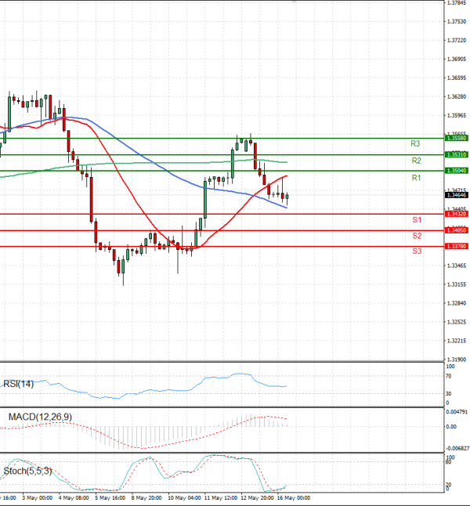Select the red 1.34320 price tag
Screen dimensions: 470x506
click(457, 214)
